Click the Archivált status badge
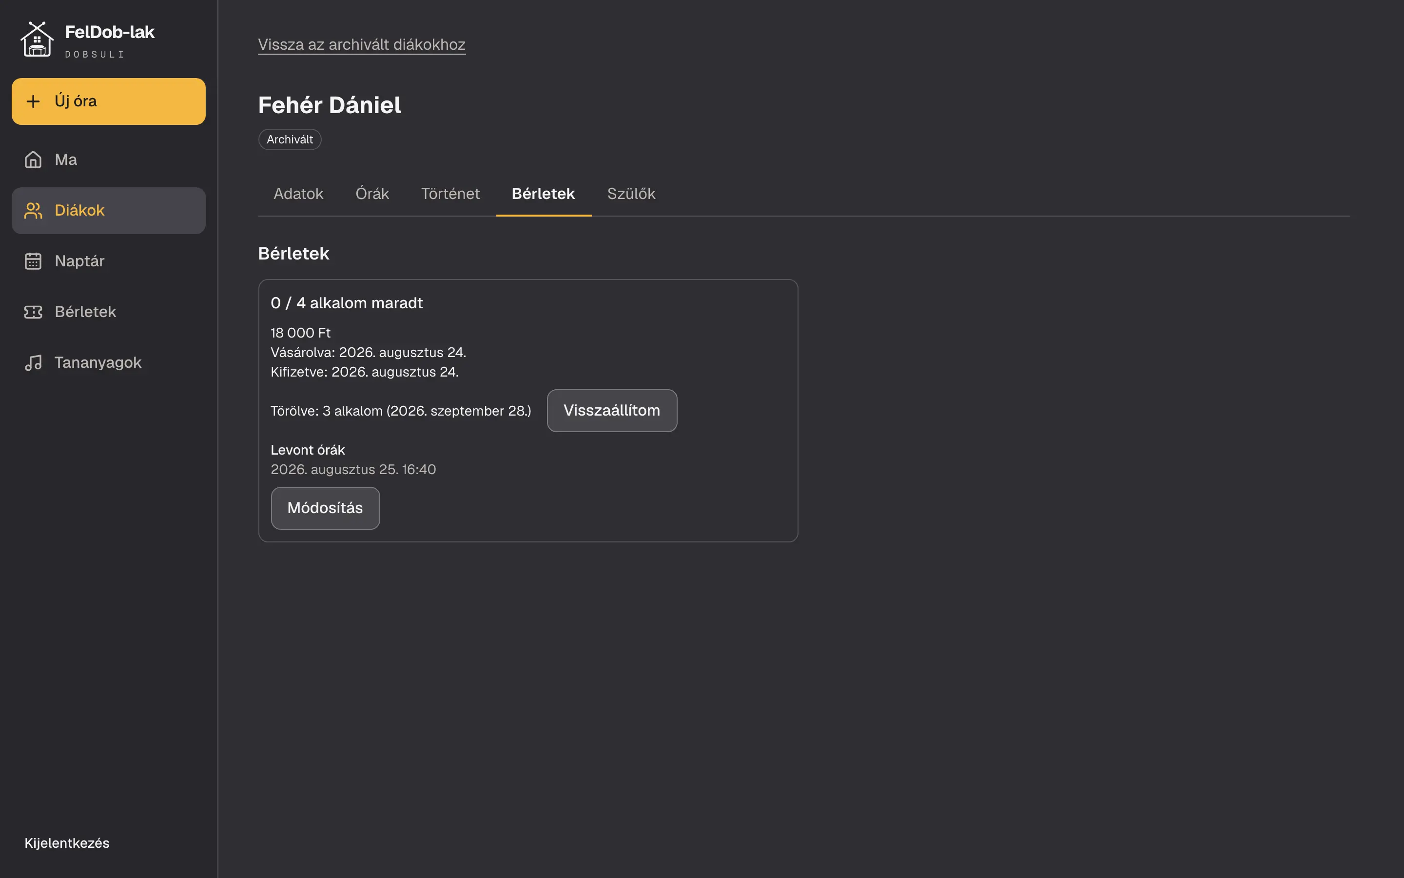1404x878 pixels. click(x=290, y=140)
